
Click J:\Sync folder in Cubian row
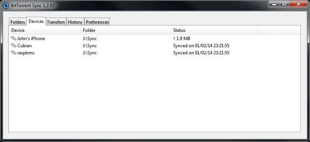pyautogui.click(x=90, y=46)
